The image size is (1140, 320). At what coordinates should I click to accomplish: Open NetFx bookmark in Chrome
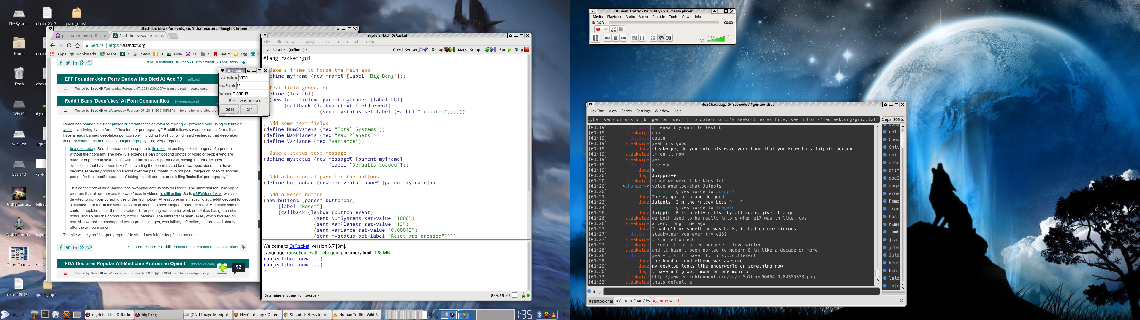point(222,54)
